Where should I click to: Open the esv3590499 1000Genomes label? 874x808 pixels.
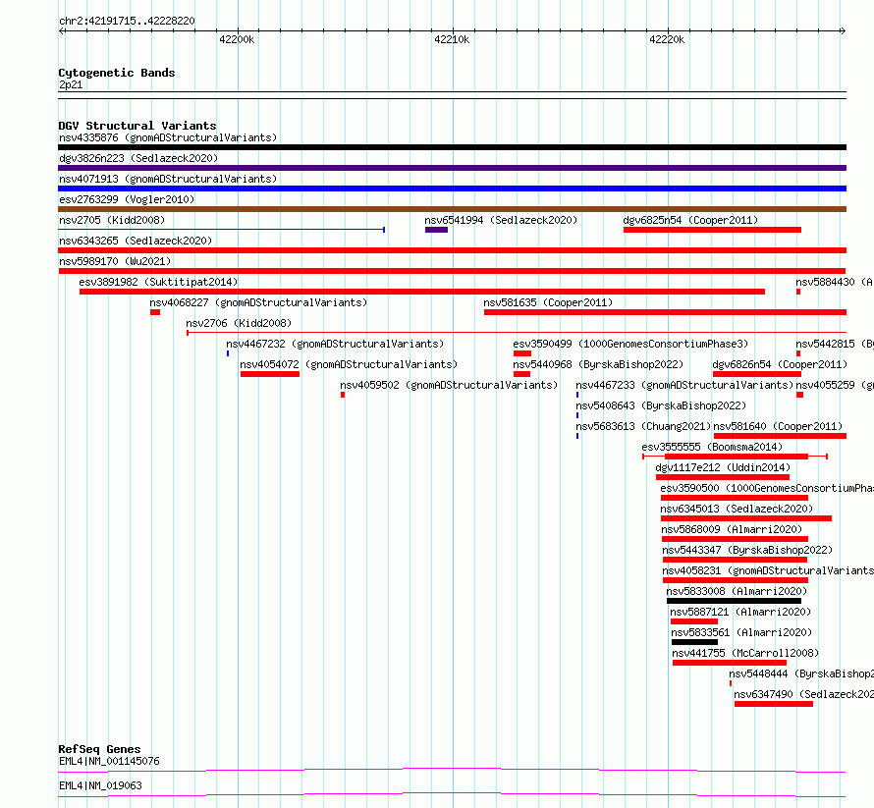pos(630,344)
